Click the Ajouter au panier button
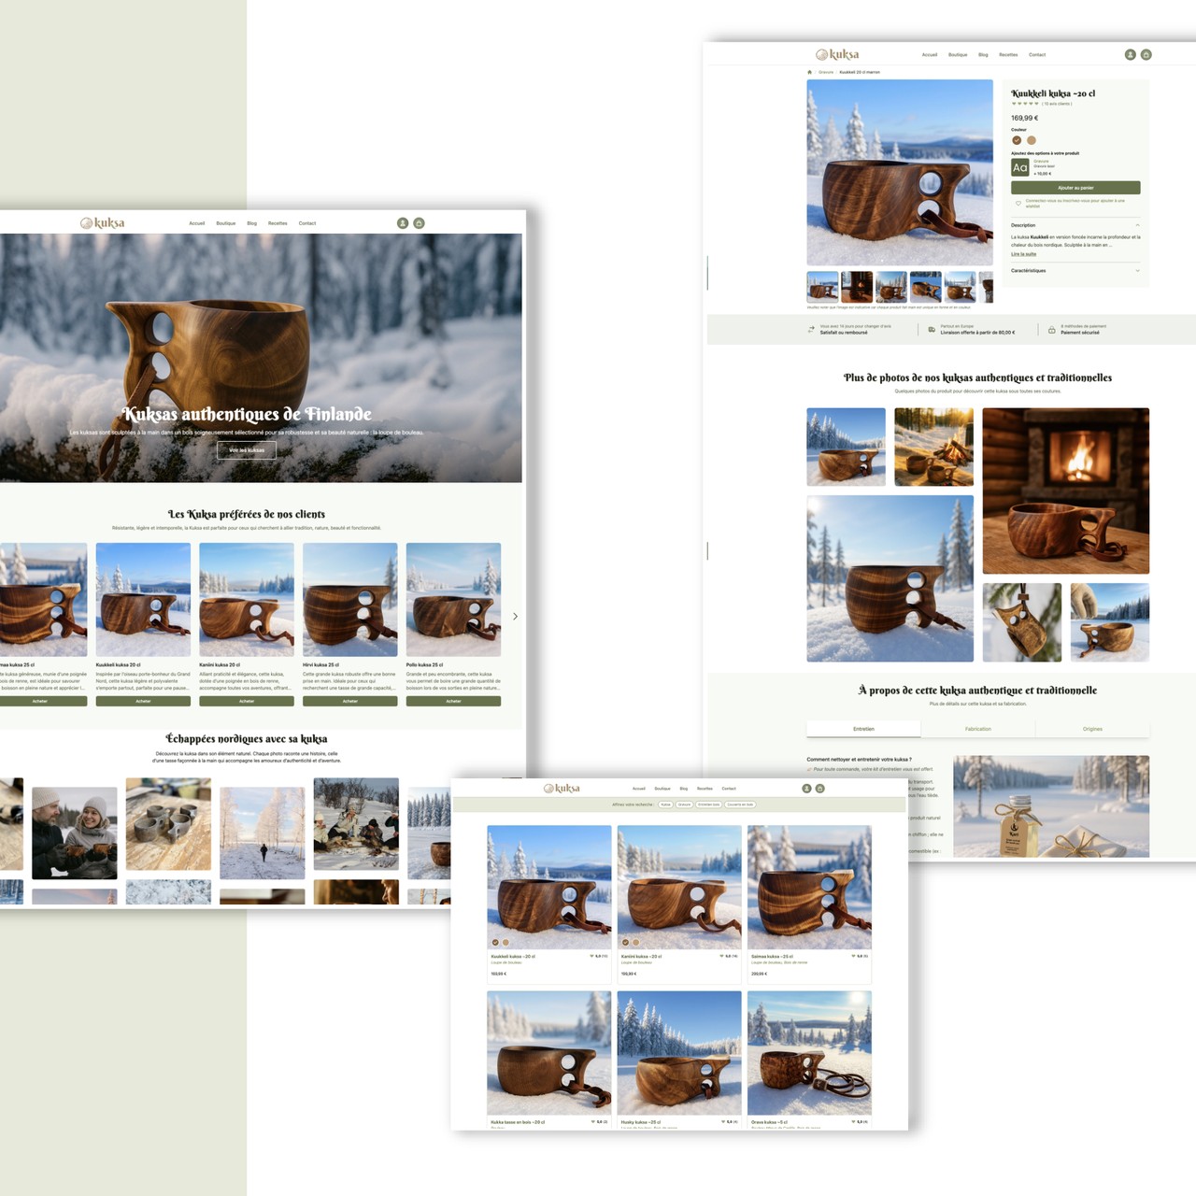 pos(1075,188)
